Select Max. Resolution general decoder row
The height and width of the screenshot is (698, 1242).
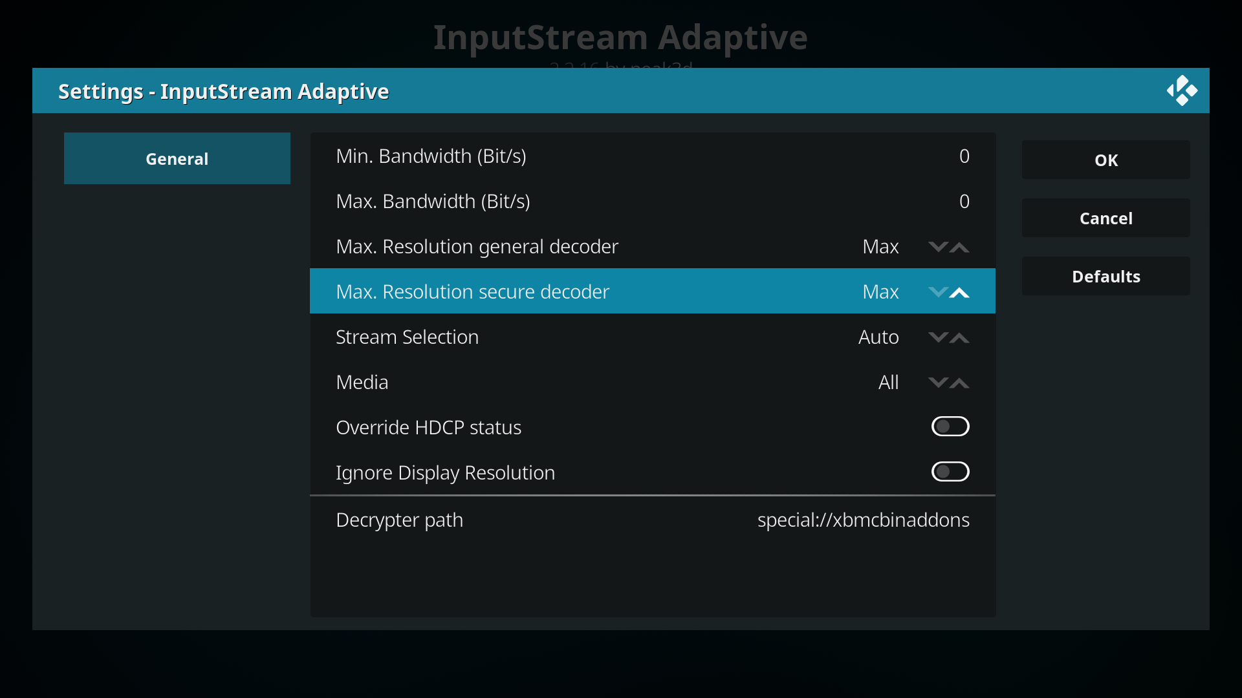point(653,246)
